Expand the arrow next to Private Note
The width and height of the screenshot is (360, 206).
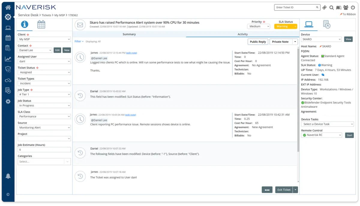point(295,42)
